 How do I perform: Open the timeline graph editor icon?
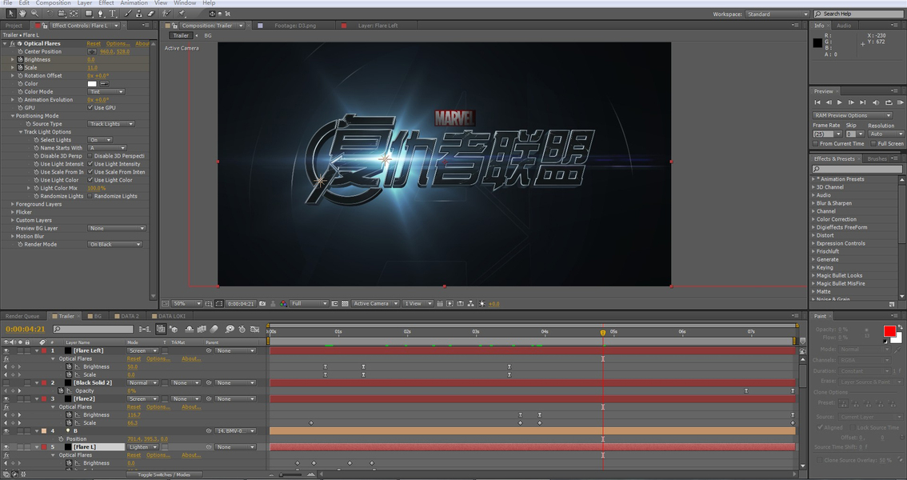(254, 329)
